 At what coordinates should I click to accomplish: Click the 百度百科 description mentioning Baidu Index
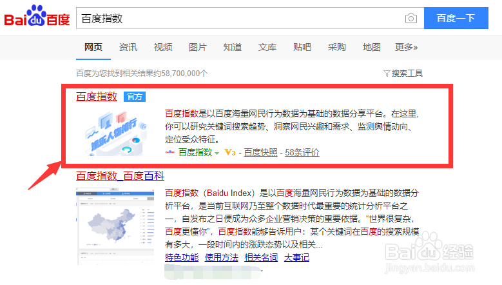click(x=292, y=219)
